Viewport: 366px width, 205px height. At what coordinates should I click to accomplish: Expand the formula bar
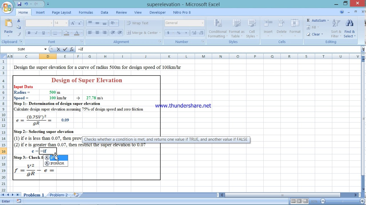(363, 49)
